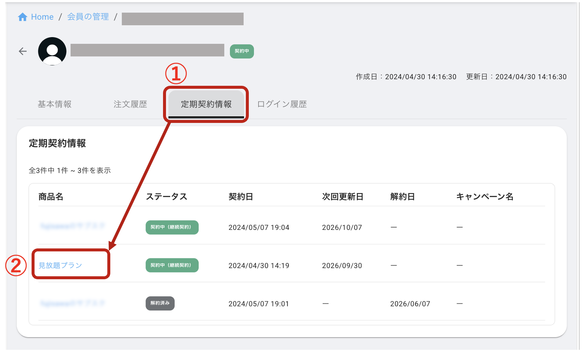
Task: Click the 次回更新日 column header
Action: 343,197
